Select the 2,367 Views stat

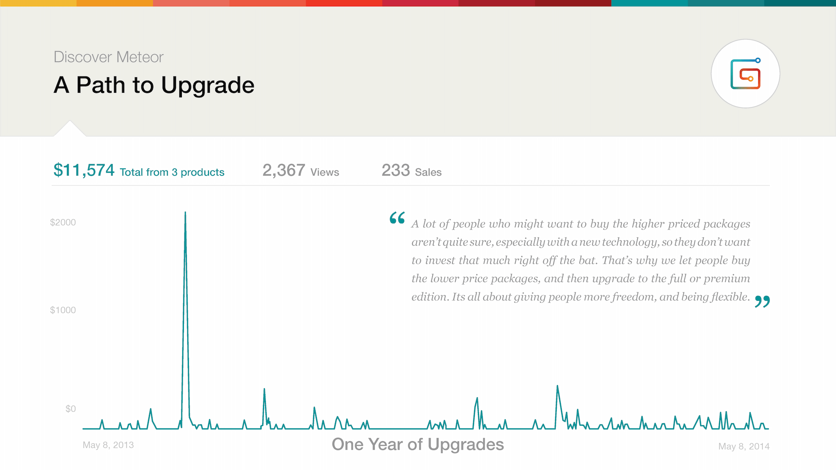301,170
